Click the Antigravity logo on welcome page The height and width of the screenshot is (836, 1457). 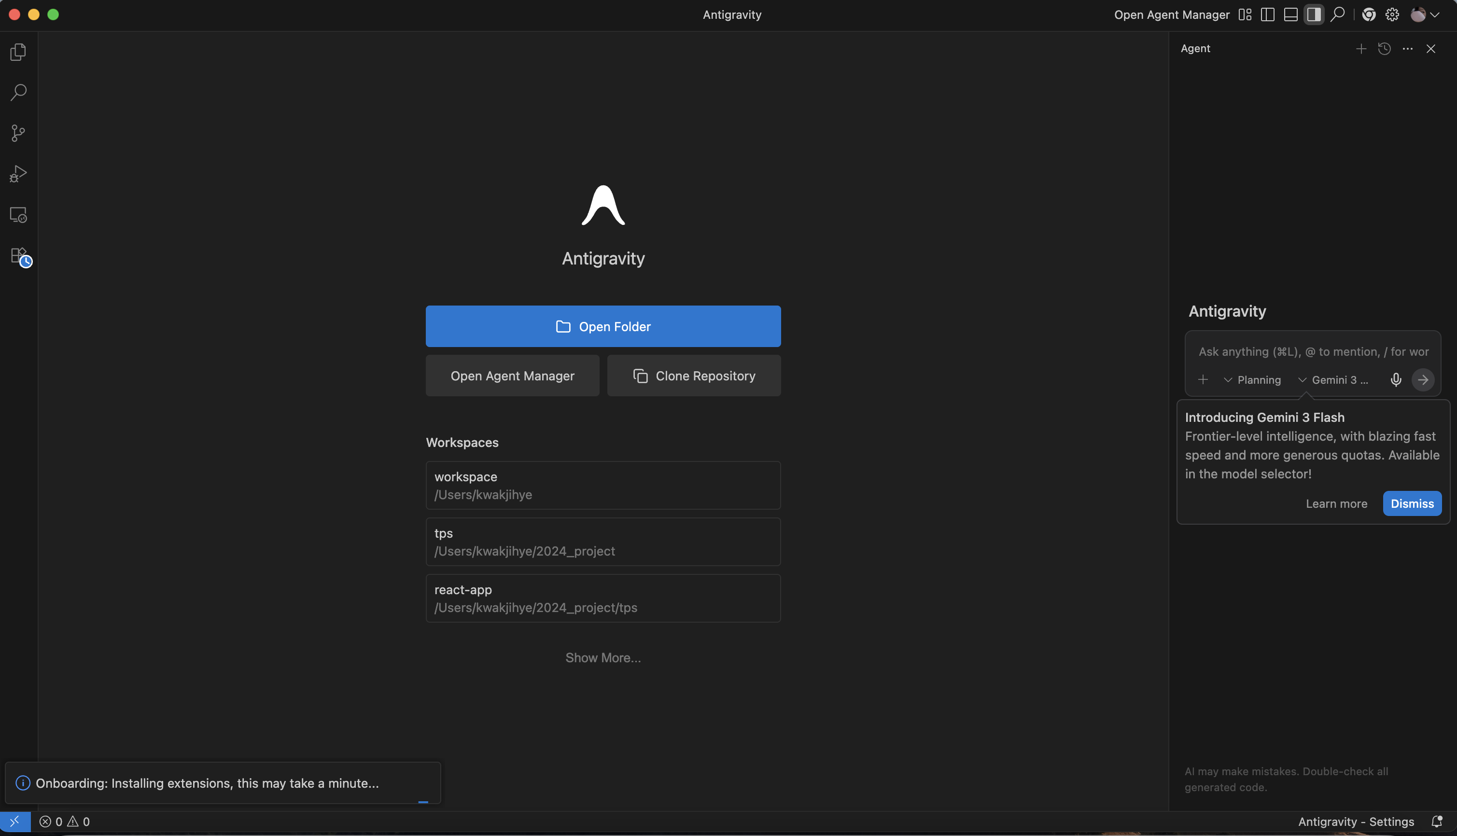(603, 205)
